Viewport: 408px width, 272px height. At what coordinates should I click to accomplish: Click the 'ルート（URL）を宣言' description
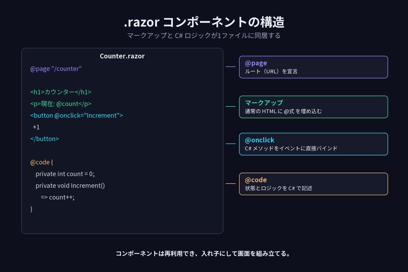pyautogui.click(x=271, y=72)
